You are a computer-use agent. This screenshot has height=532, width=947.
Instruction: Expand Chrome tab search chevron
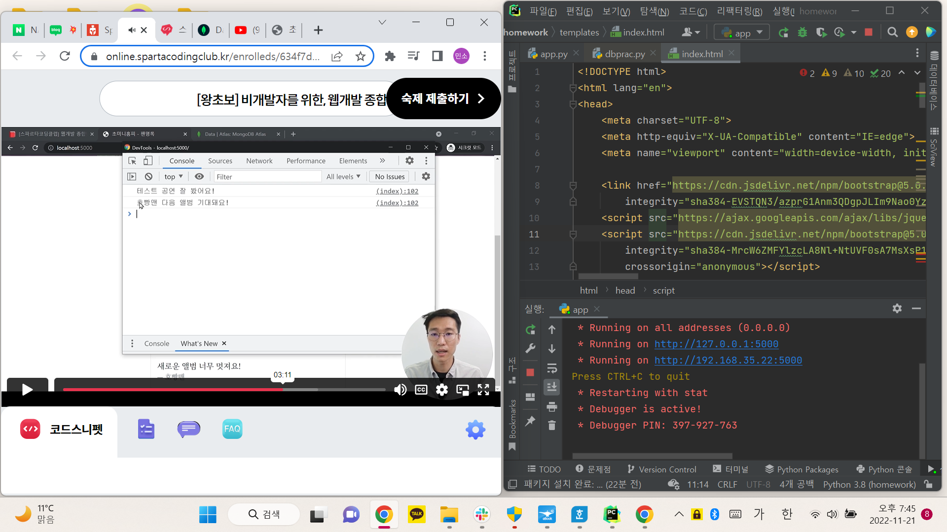tap(382, 22)
